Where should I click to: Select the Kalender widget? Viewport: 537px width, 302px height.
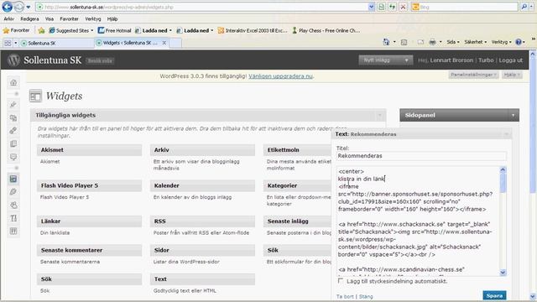pyautogui.click(x=202, y=185)
